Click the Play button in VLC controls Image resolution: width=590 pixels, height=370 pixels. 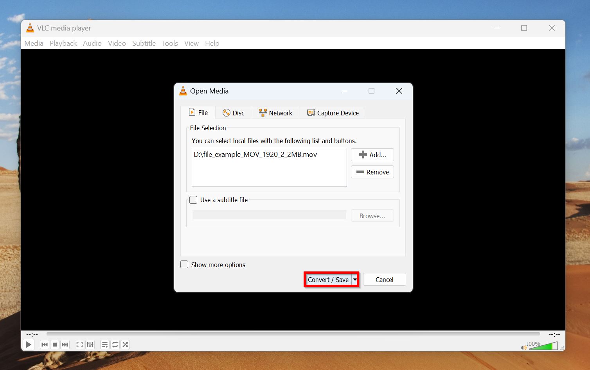(x=29, y=345)
